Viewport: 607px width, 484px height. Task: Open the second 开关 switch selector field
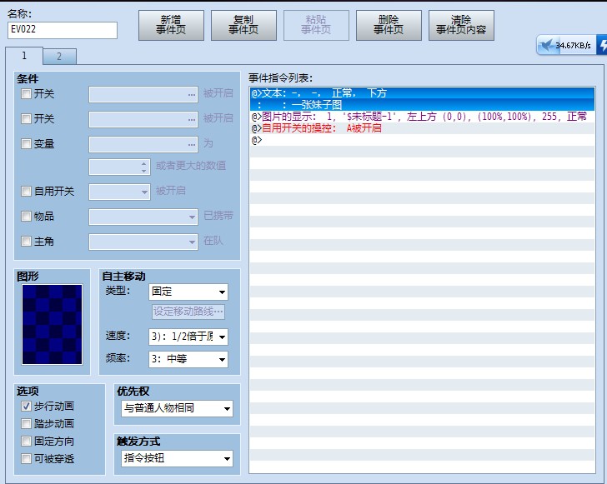pyautogui.click(x=143, y=120)
